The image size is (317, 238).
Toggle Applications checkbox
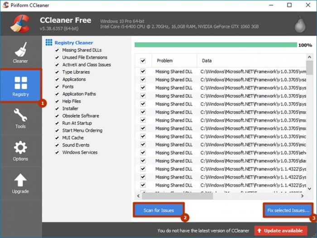57,79
